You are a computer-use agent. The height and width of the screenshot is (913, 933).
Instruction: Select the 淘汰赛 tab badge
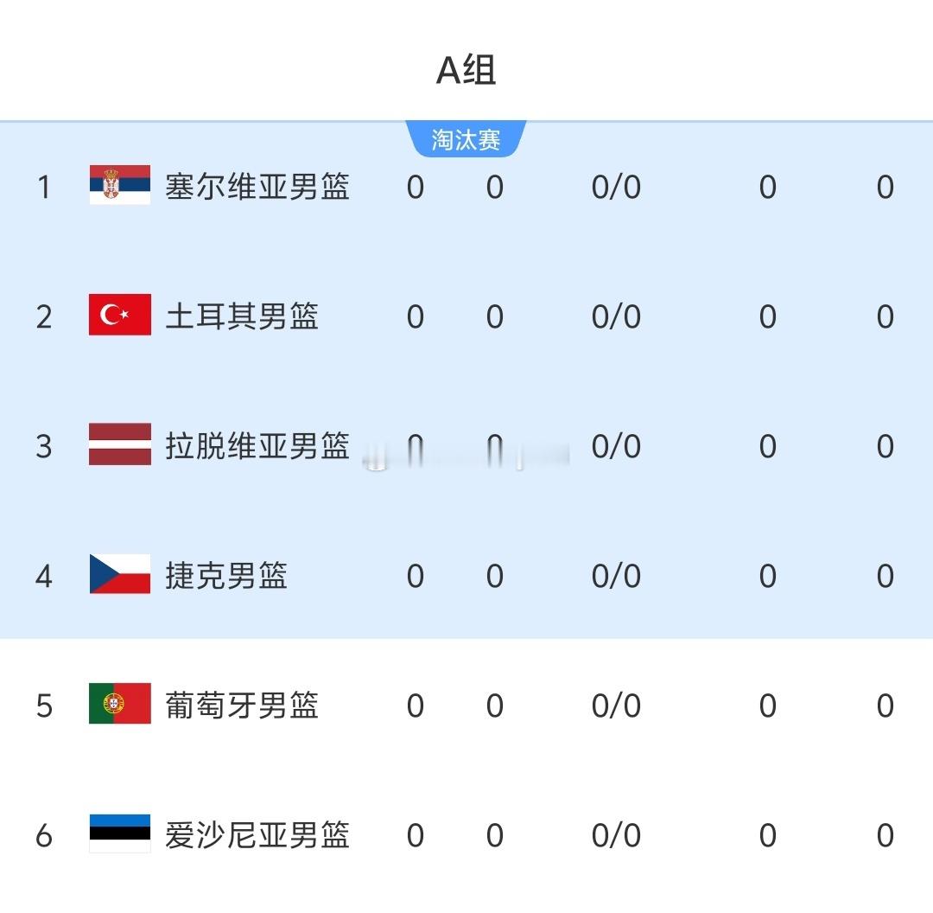pyautogui.click(x=466, y=139)
